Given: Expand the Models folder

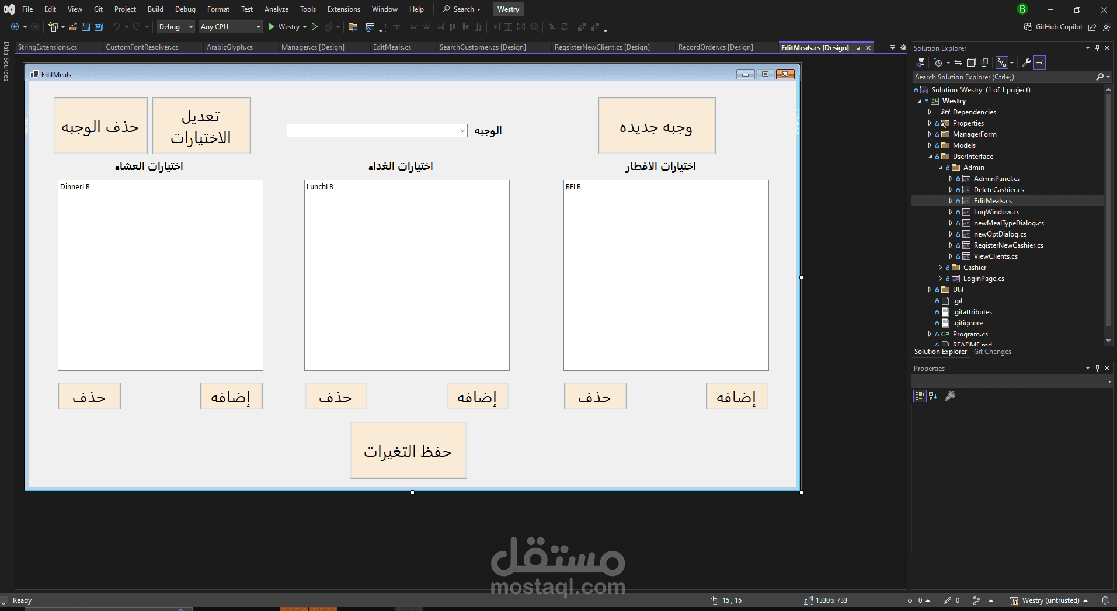Looking at the screenshot, I should pos(930,145).
